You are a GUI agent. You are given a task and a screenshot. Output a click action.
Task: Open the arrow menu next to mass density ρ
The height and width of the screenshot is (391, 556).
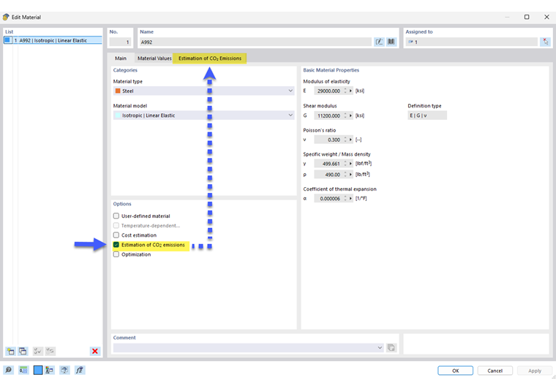point(350,175)
